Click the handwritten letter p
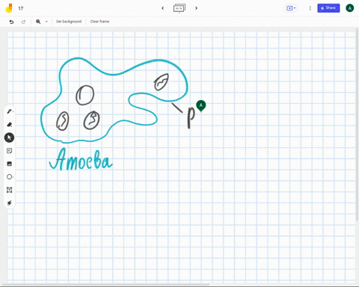 191,117
